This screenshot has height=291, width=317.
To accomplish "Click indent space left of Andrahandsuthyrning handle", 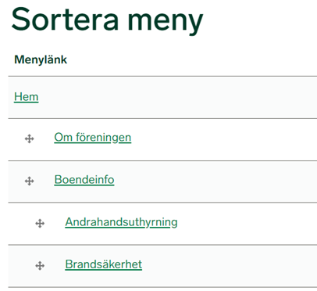I will pos(22,224).
